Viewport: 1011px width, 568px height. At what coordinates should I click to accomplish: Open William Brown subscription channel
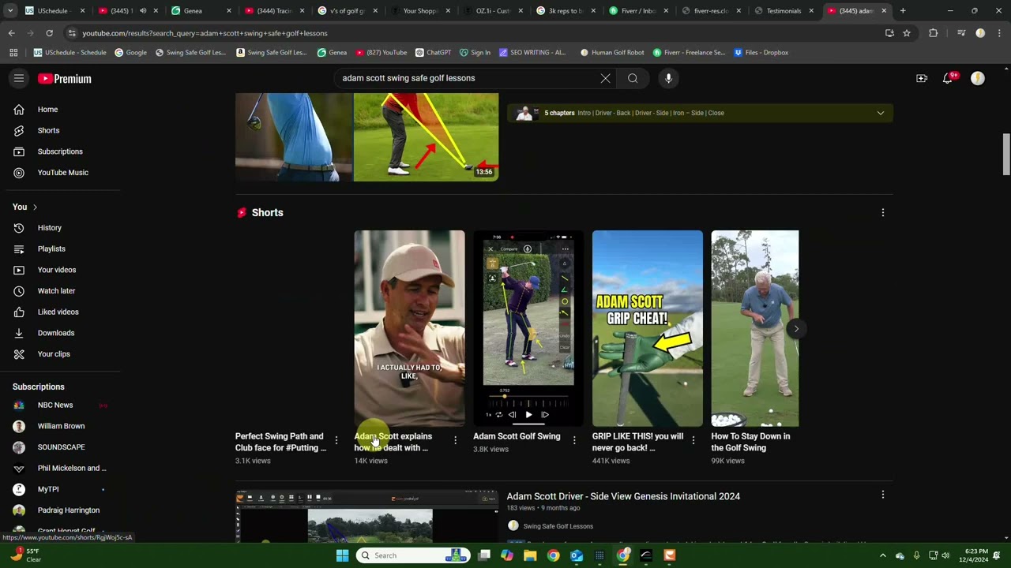pos(60,426)
